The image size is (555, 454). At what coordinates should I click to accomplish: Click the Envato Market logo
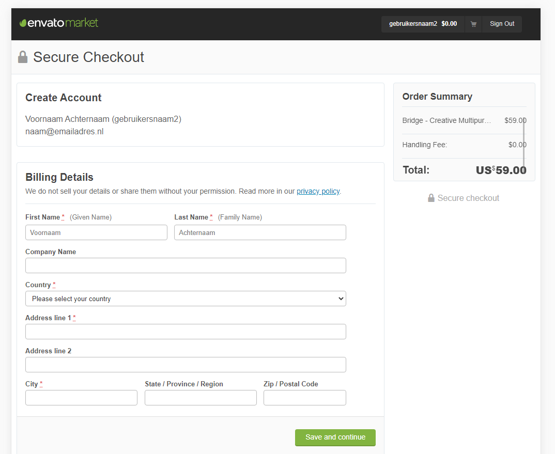pyautogui.click(x=59, y=23)
